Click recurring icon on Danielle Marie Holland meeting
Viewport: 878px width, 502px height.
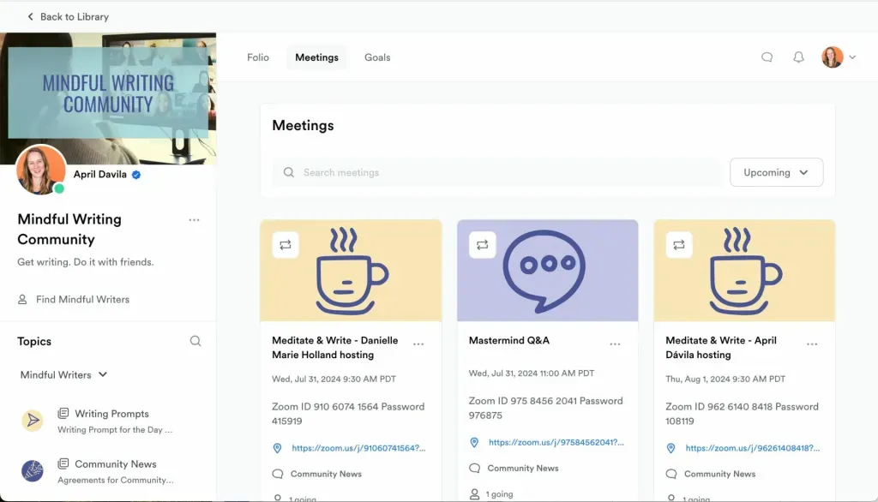click(x=286, y=244)
